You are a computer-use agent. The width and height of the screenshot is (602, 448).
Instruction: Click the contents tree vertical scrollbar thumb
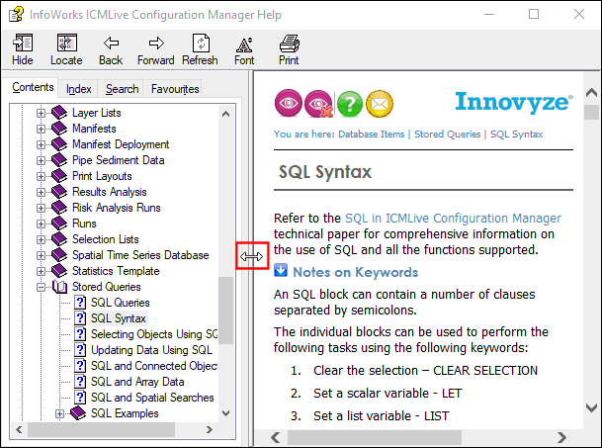pos(225,311)
